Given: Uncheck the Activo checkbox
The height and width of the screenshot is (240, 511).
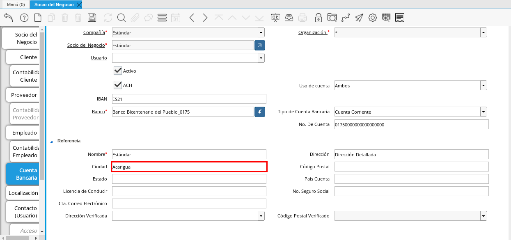Looking at the screenshot, I should point(118,71).
